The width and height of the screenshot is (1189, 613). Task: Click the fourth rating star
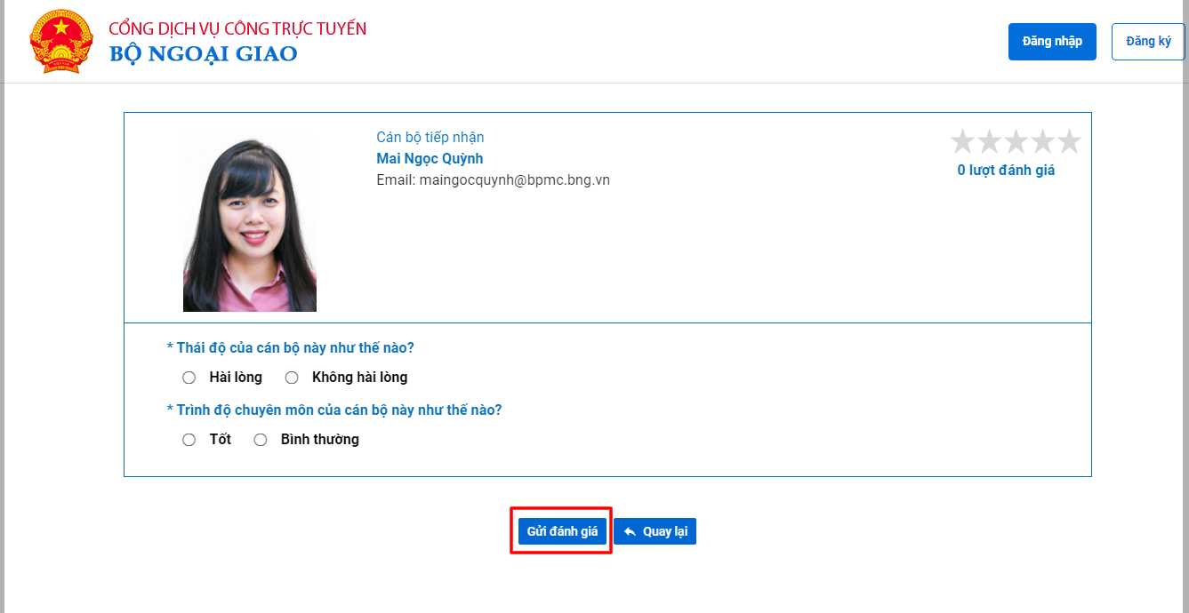point(1042,141)
